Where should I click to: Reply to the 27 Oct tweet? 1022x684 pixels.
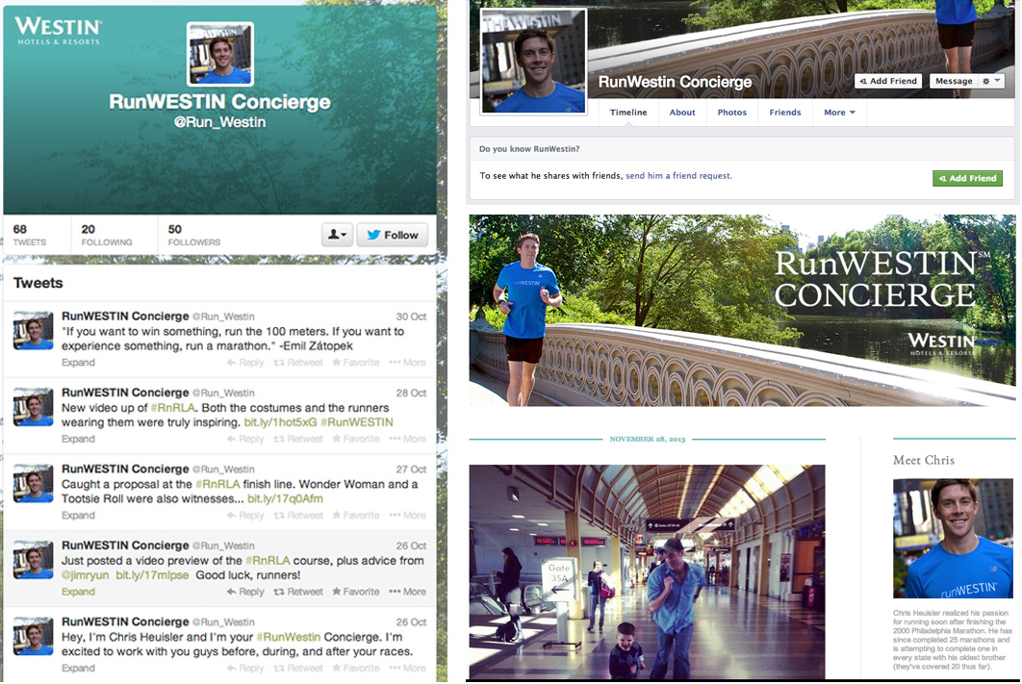245,516
